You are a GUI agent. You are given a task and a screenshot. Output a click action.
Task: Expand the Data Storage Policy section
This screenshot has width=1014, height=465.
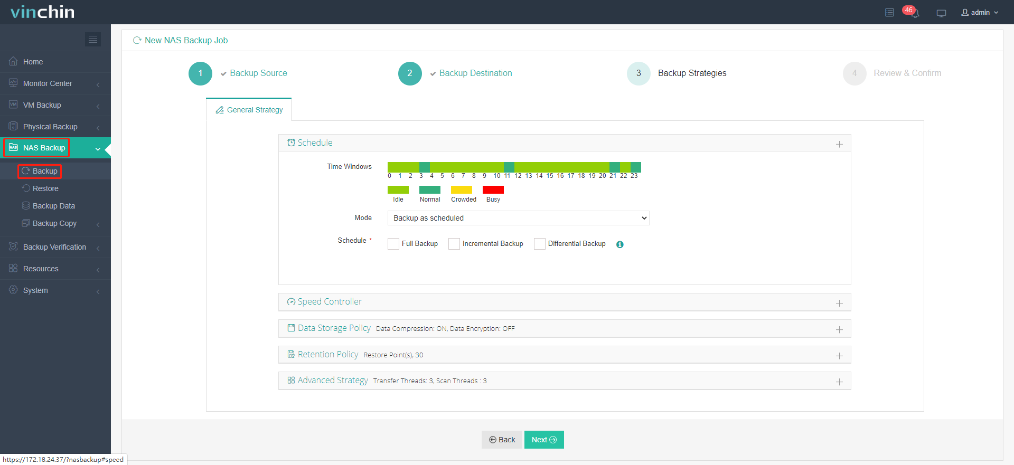[839, 329]
